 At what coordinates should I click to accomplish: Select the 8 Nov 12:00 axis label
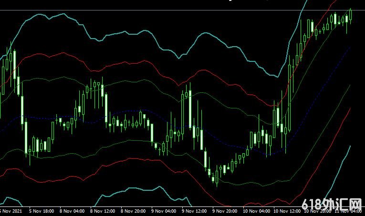click(x=104, y=211)
